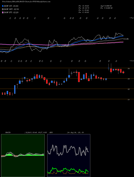Click the last red candlestick on the right
134x177 pixels.
click(123, 72)
